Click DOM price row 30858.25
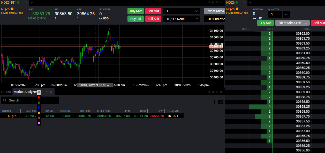 point(303,107)
